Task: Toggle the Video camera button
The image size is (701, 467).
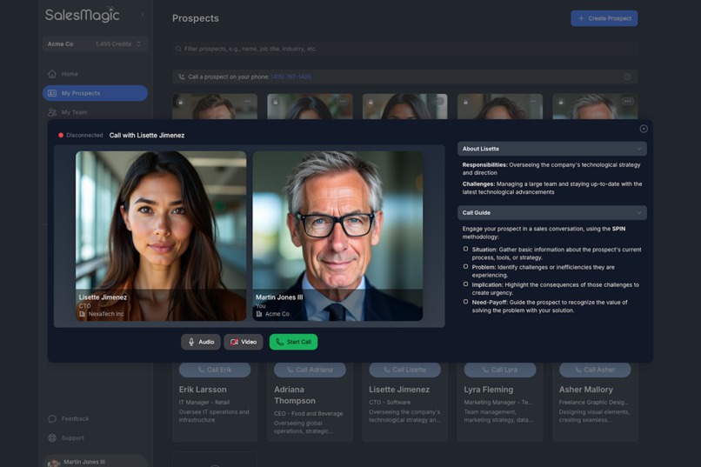Action: click(x=244, y=342)
